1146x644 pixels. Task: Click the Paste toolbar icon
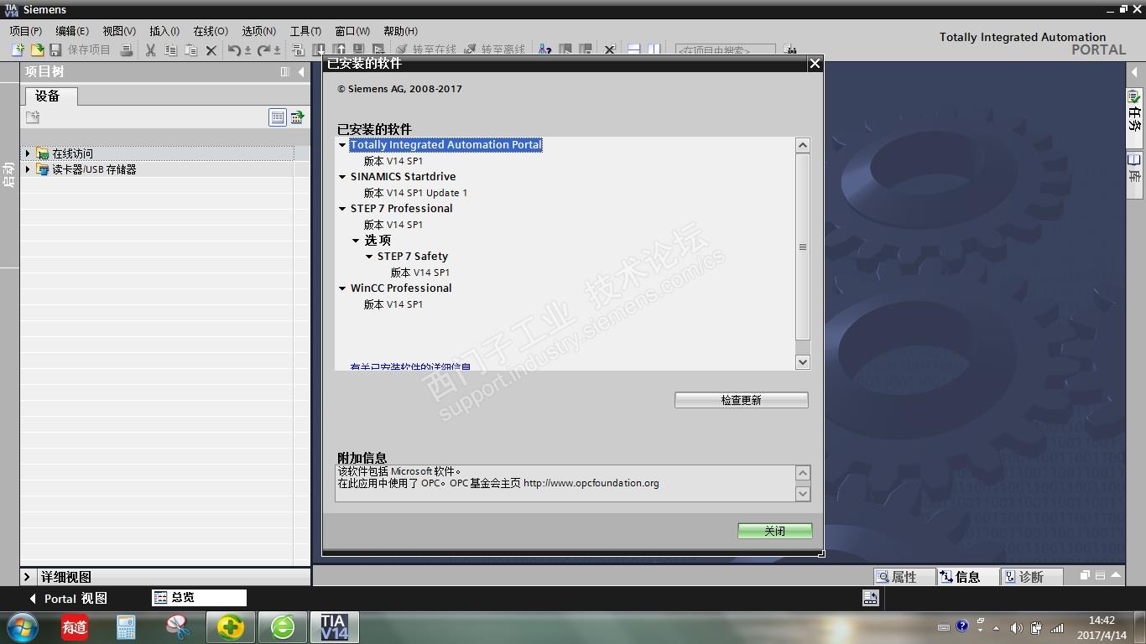191,50
